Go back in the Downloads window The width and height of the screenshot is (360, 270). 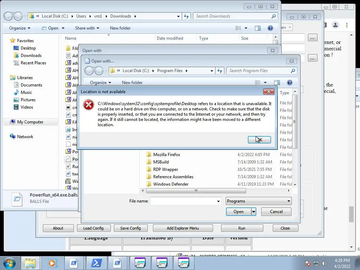[8, 16]
